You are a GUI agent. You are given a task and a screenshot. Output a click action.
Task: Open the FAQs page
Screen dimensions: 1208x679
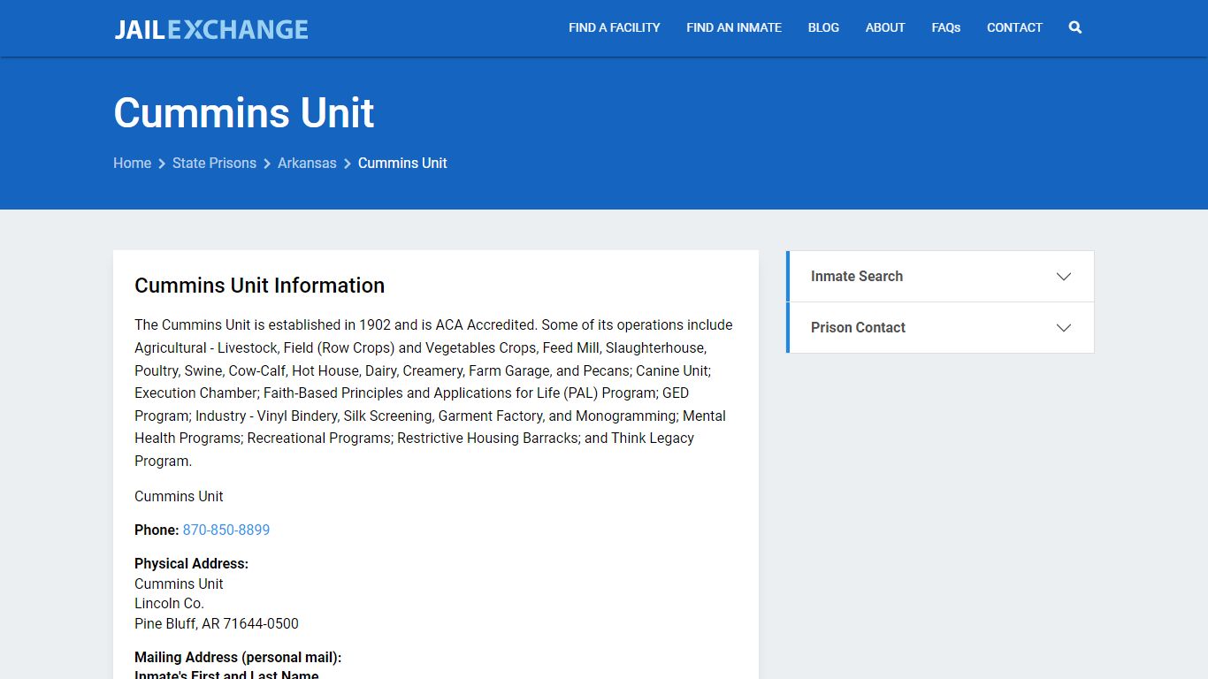[x=945, y=27]
